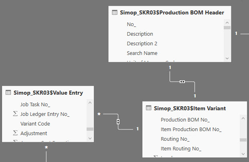Click scroll down arrow in Production BOM Header table
Screen dimensions: 249x162
tap(227, 58)
